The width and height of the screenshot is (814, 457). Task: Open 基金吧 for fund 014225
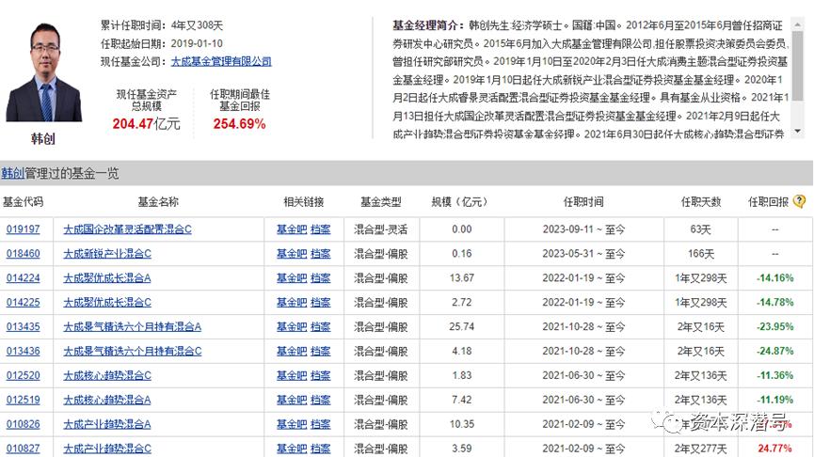[x=291, y=303]
